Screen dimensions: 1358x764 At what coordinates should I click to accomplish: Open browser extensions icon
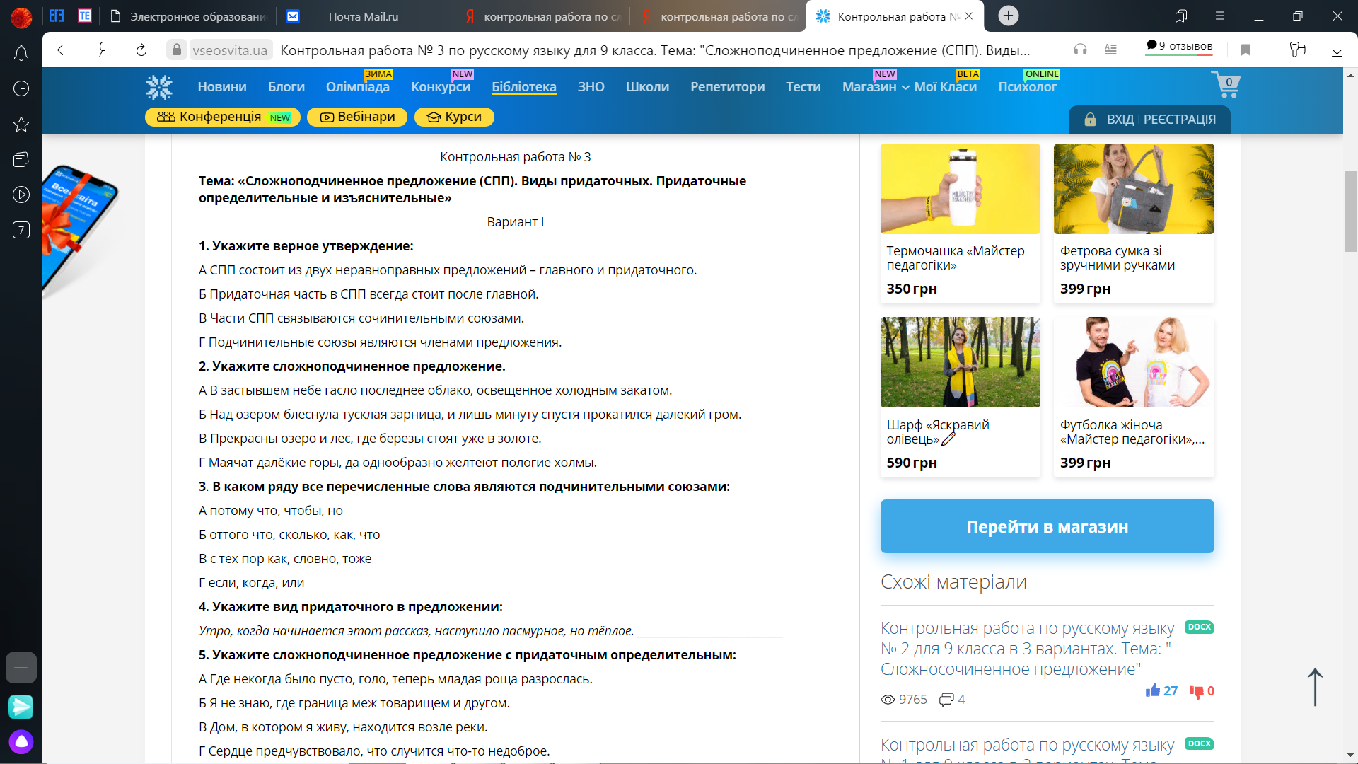1297,50
